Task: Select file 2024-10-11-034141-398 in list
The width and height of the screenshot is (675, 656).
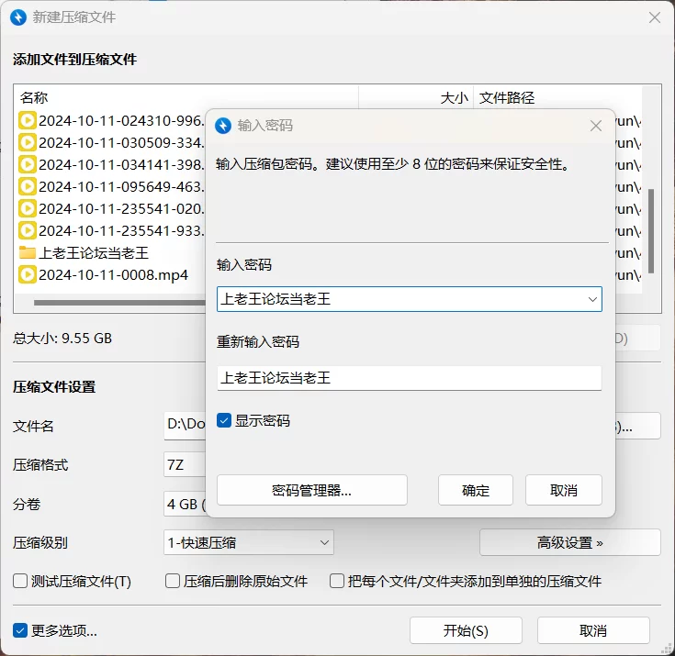Action: pyautogui.click(x=121, y=165)
